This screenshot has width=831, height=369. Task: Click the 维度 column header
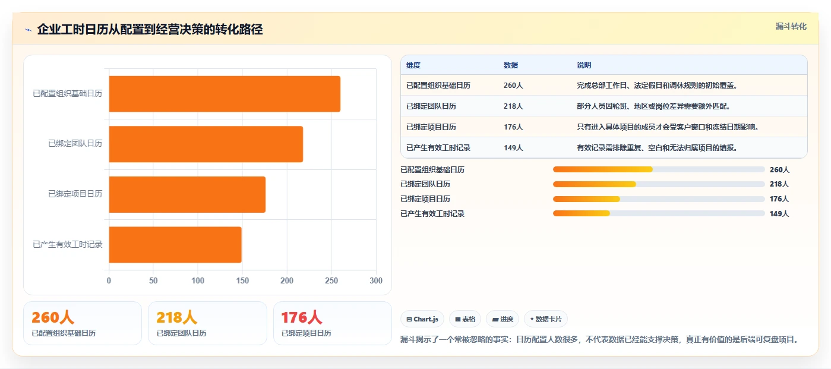click(413, 65)
